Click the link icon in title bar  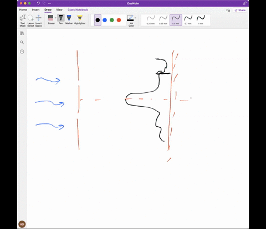pyautogui.click(x=244, y=3)
